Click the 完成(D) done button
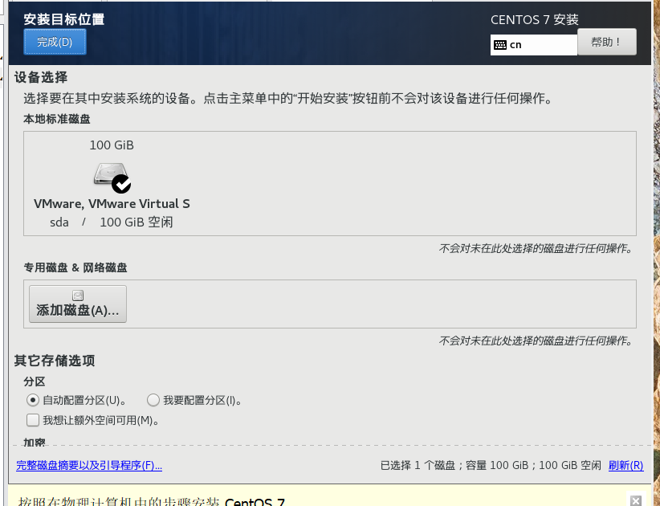The width and height of the screenshot is (660, 506). [x=55, y=42]
